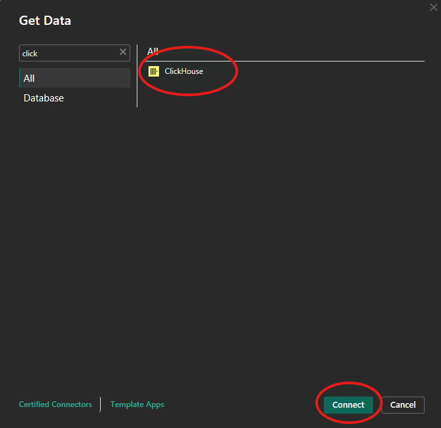Open the Certified Connectors link
441x428 pixels.
[x=56, y=404]
